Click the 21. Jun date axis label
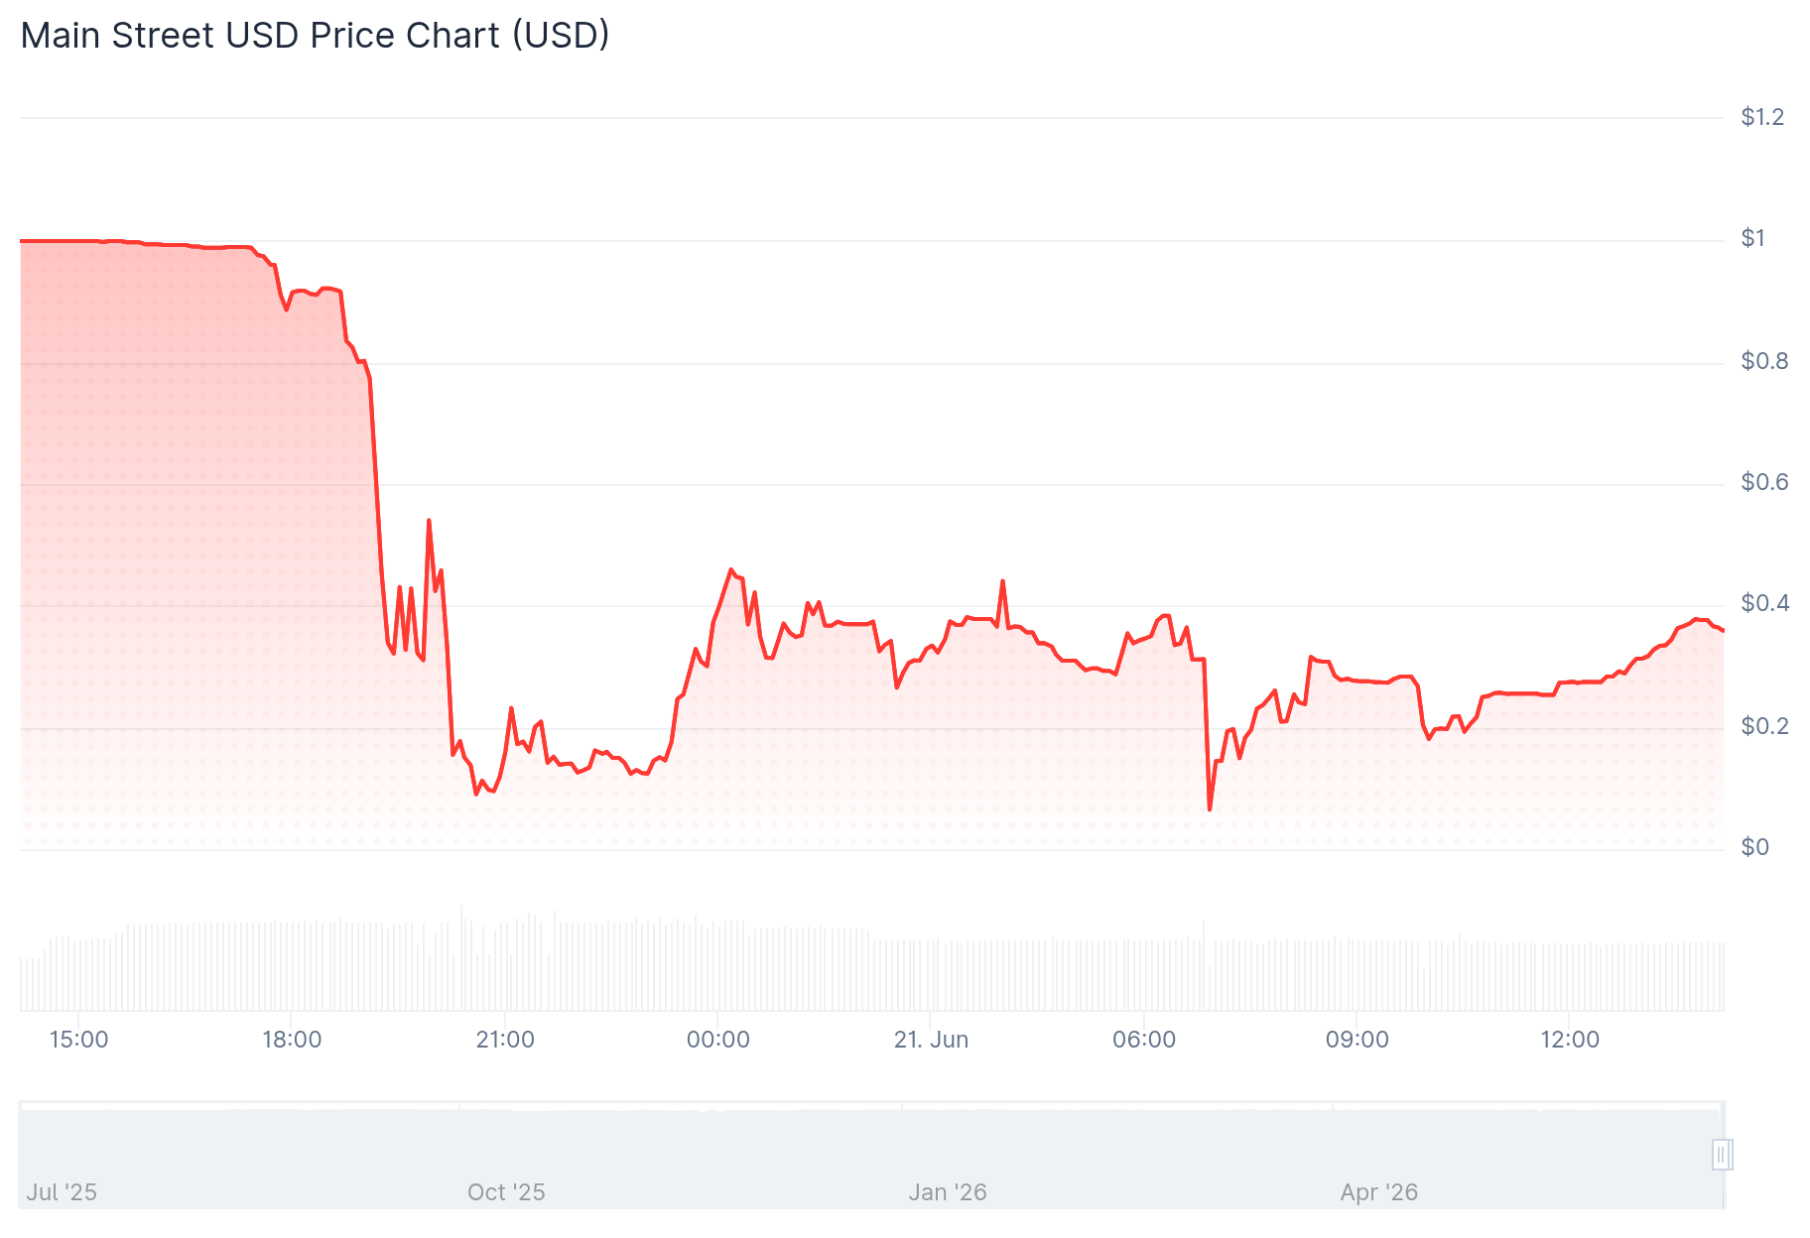 click(931, 1040)
